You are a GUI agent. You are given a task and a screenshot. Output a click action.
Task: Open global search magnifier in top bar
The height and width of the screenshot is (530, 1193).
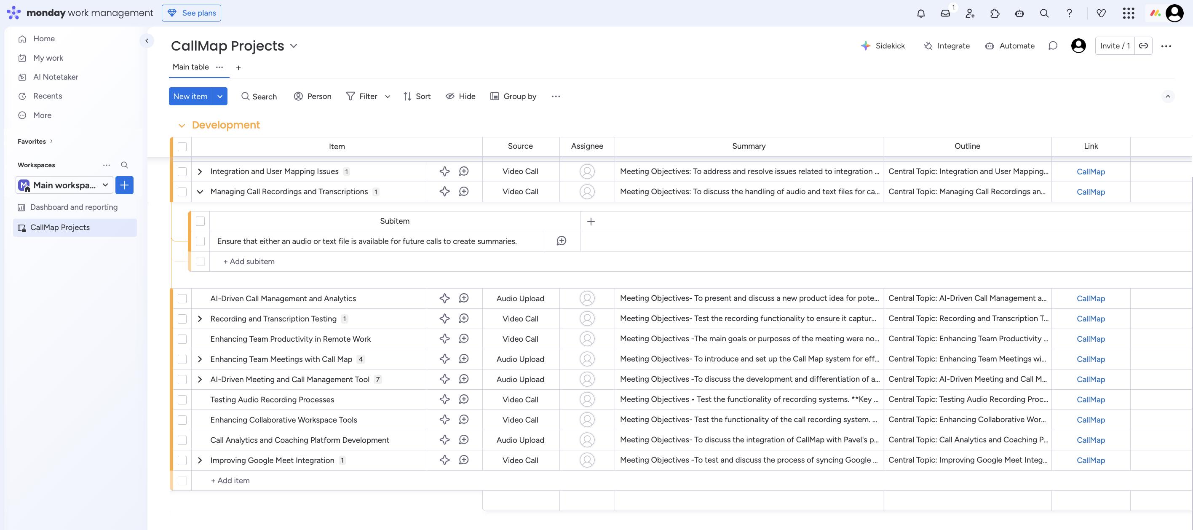pos(1044,13)
